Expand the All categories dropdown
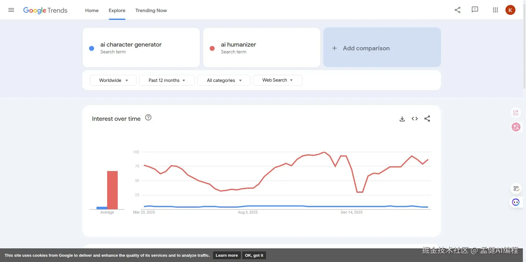 [x=224, y=80]
